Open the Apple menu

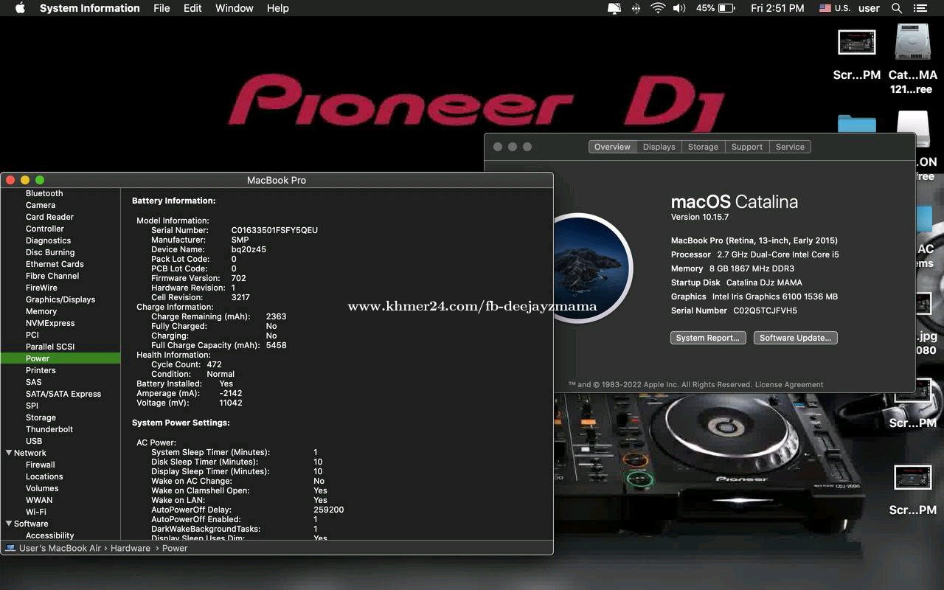20,8
